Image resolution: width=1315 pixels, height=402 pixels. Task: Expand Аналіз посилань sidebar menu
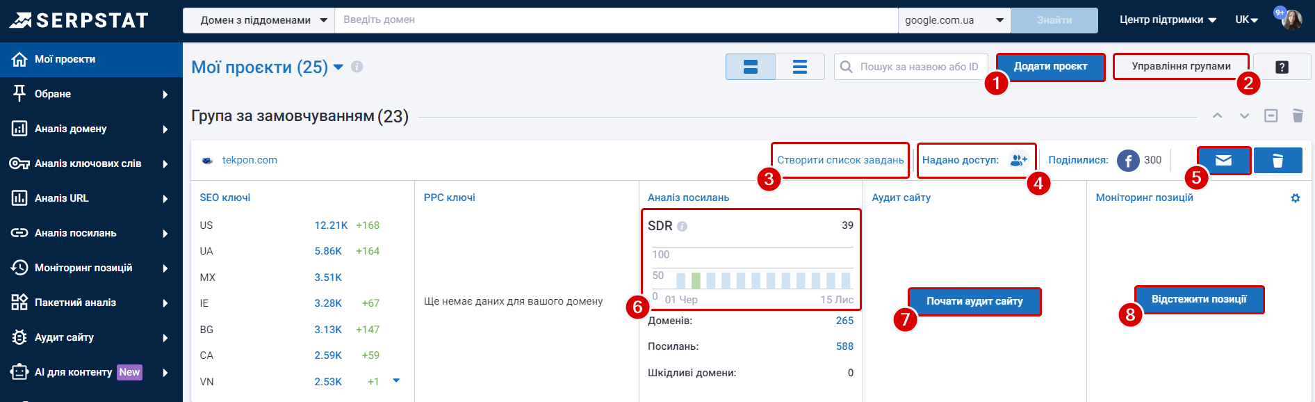(x=91, y=233)
